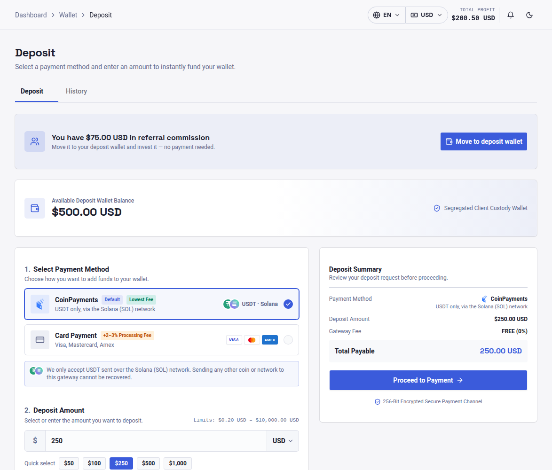The image size is (552, 470).
Task: Click the Limits $0.20 USD – $10,000.00 text
Action: pos(246,420)
